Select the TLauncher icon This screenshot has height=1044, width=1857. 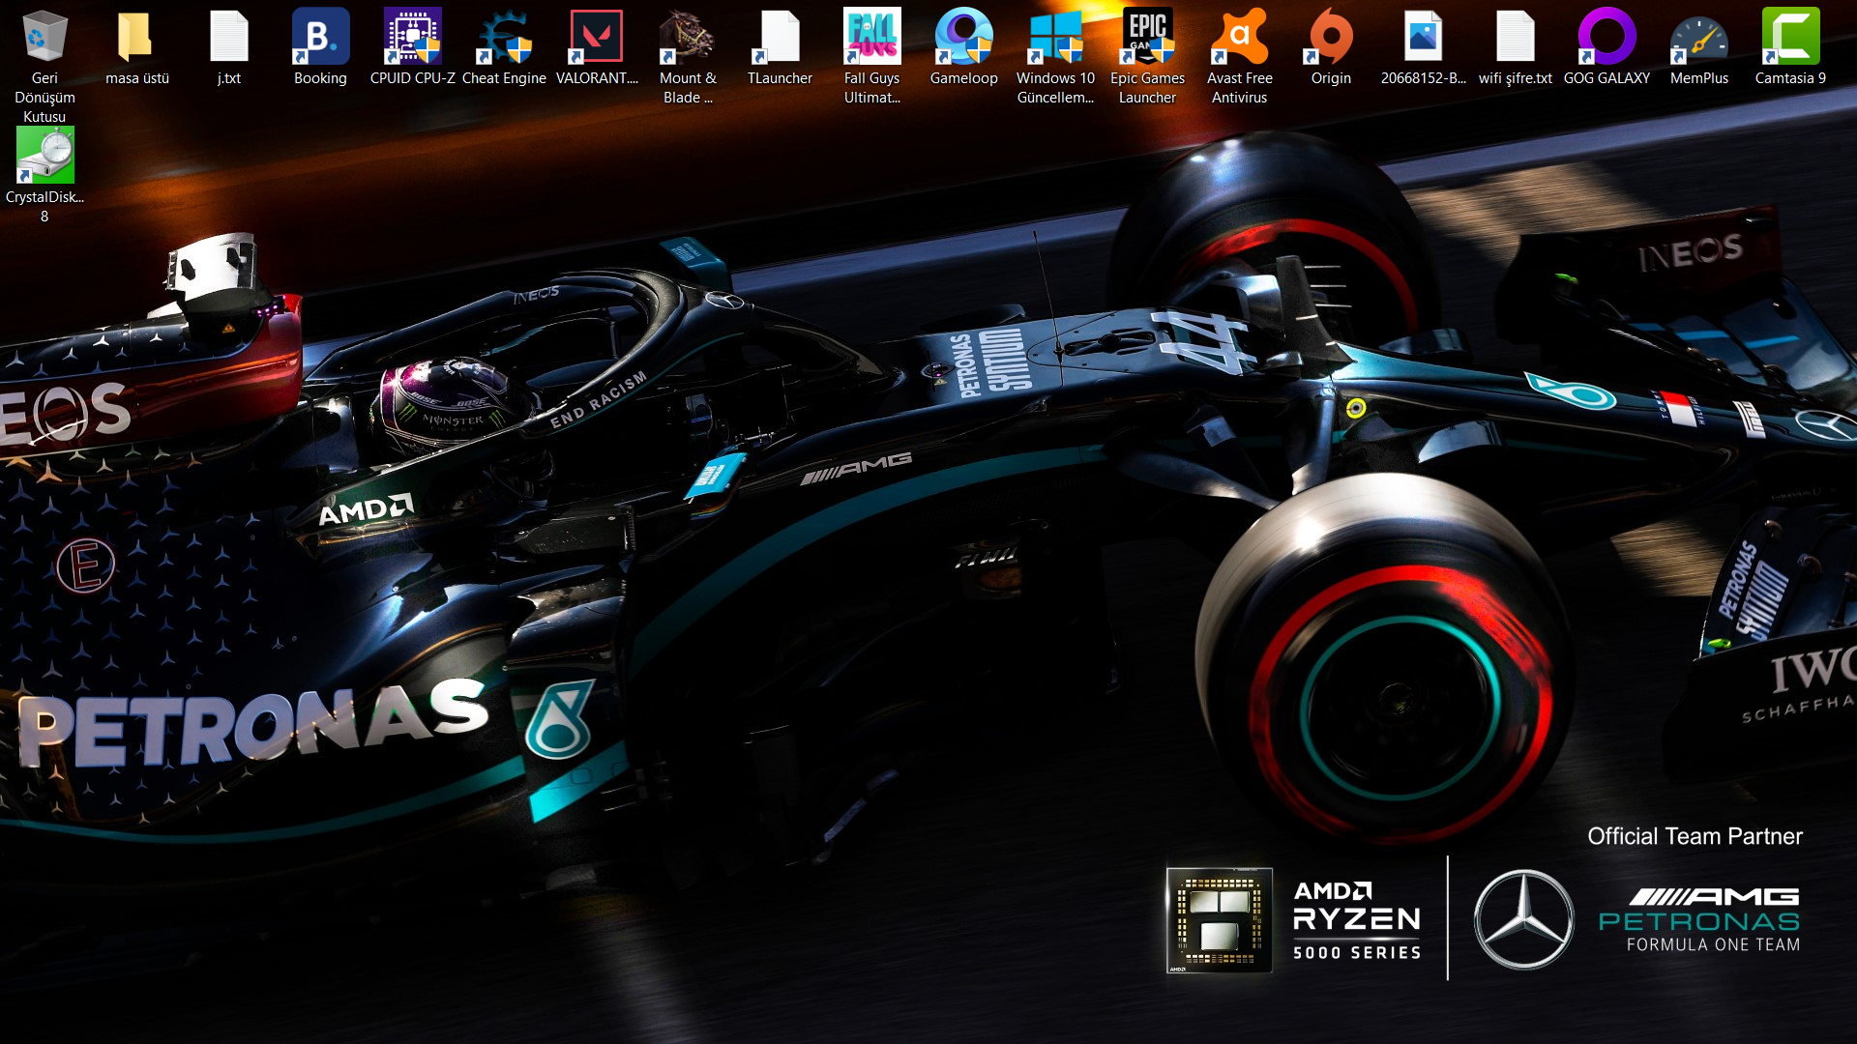click(780, 46)
